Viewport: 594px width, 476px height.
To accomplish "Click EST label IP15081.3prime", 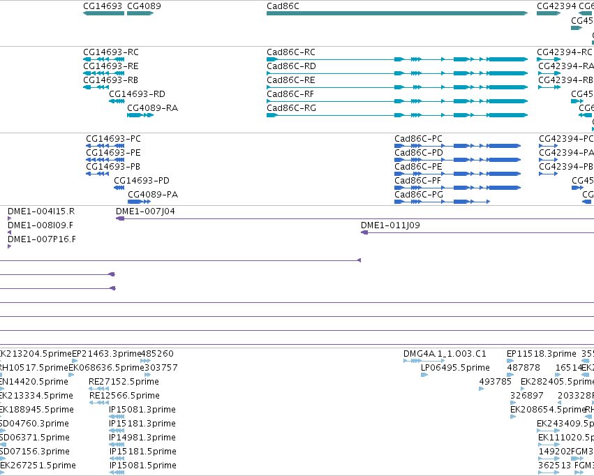I will tap(142, 410).
